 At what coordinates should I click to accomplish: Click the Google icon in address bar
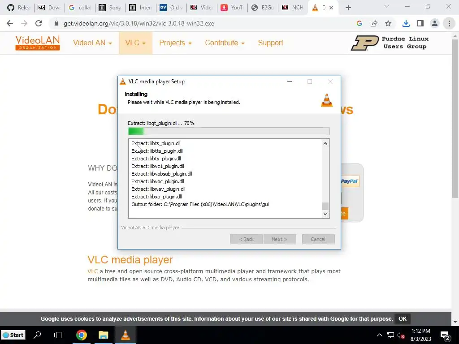(x=359, y=23)
